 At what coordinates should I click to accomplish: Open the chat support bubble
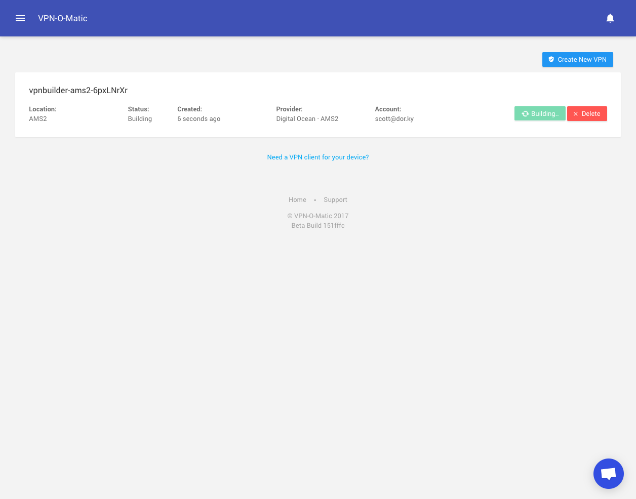point(608,473)
